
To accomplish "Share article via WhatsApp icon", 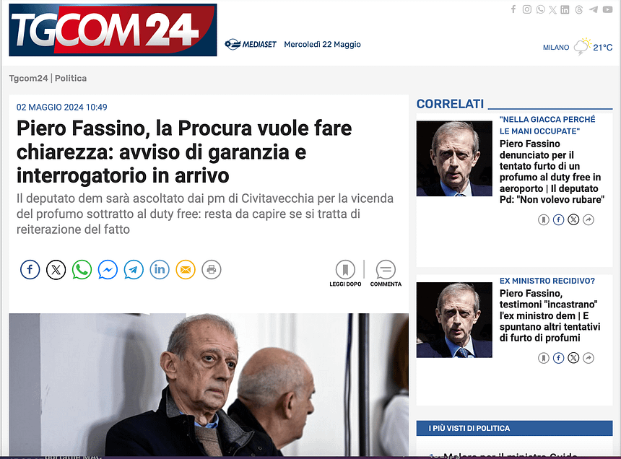I will click(82, 269).
